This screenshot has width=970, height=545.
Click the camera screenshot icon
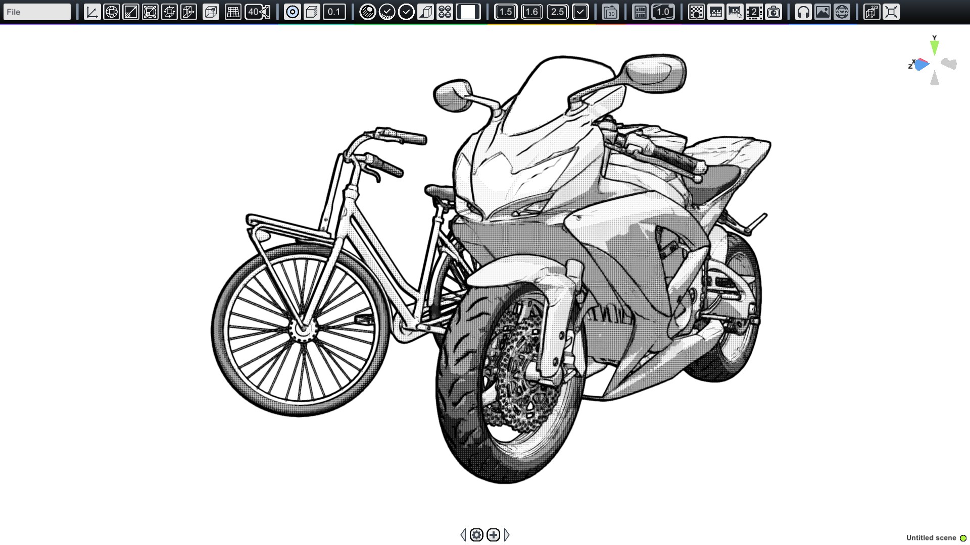pos(773,12)
